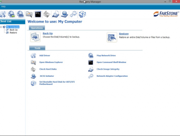The image size is (180, 136).
Task: Click the Command Shell icon in Tools
Action: [x=91, y=62]
